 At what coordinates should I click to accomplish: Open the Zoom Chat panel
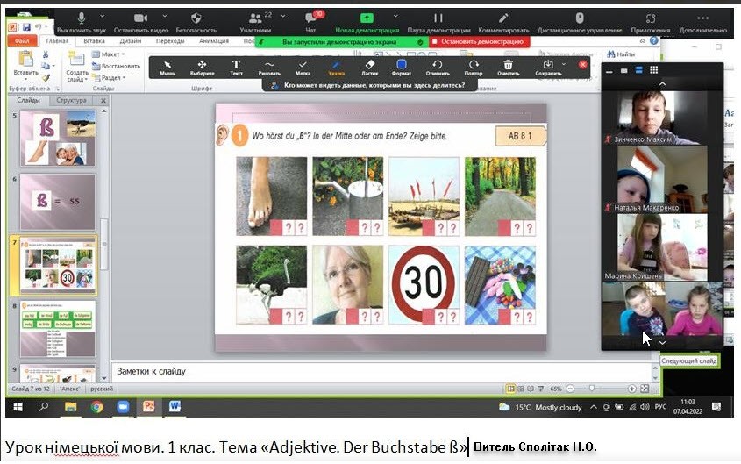[310, 21]
